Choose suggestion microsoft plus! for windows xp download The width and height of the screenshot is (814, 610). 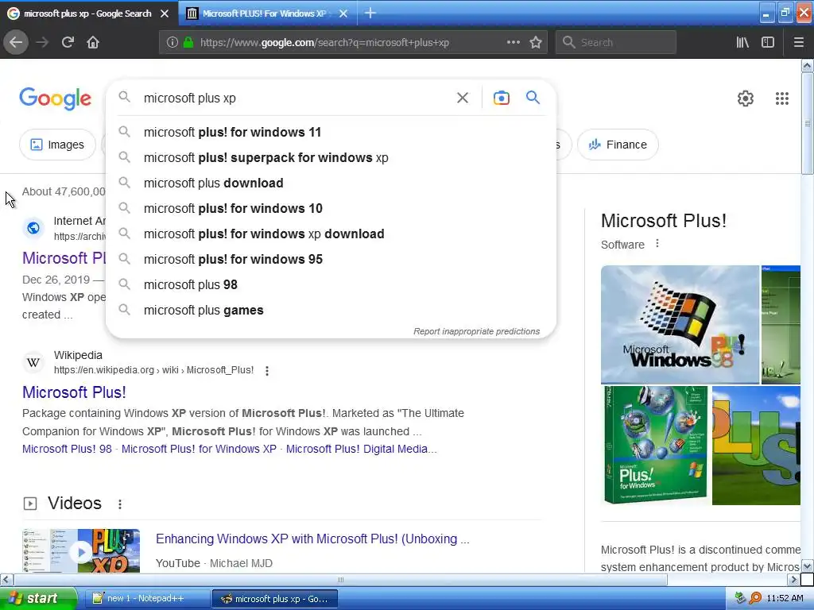(x=331, y=234)
